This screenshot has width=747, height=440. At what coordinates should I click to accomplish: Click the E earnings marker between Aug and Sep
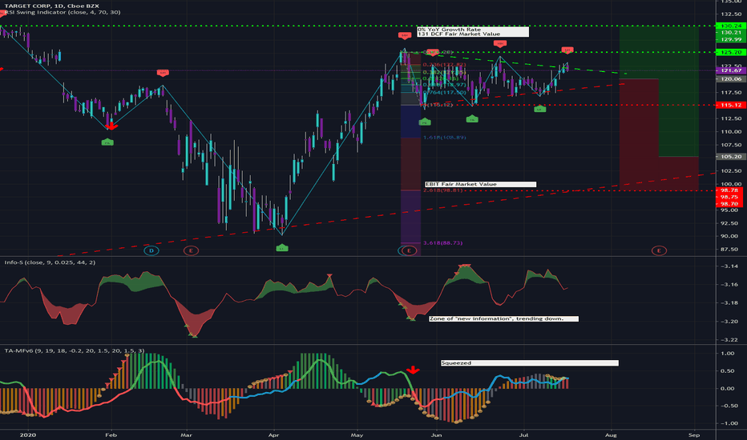tap(659, 250)
